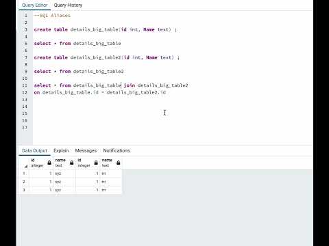Click the 'xyz' cell in result row 2
Viewport: 329px width, 246px height.
64,182
